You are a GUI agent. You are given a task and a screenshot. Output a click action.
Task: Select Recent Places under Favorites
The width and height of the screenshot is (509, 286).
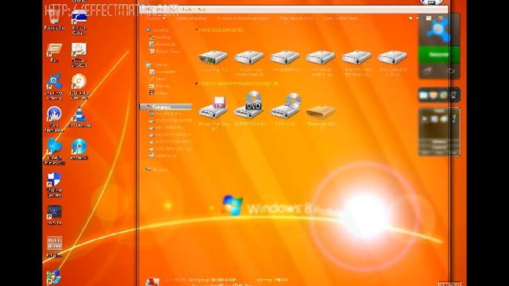[165, 51]
